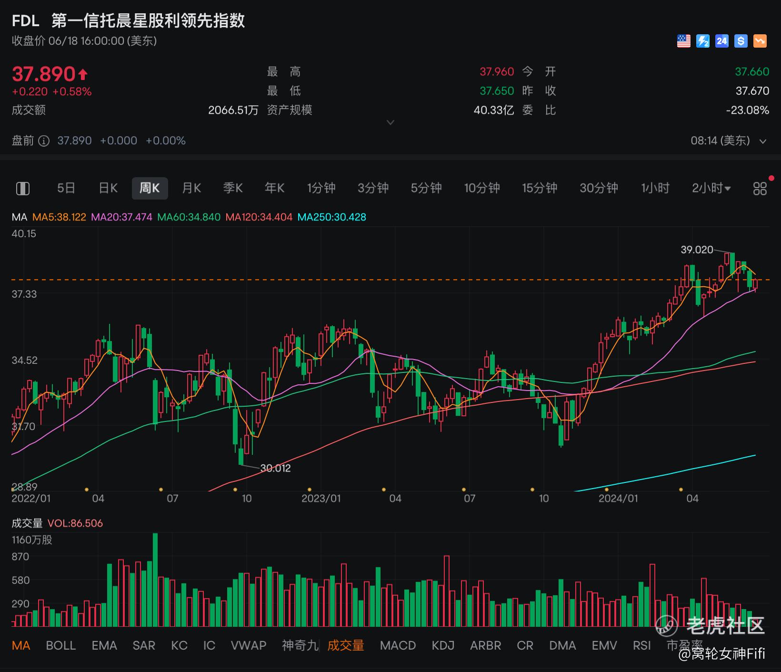Expand the quote details chevron
Screen dimensions: 781x672
(390, 122)
